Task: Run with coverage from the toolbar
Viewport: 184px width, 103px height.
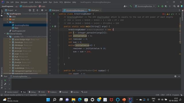Action: 166,6
